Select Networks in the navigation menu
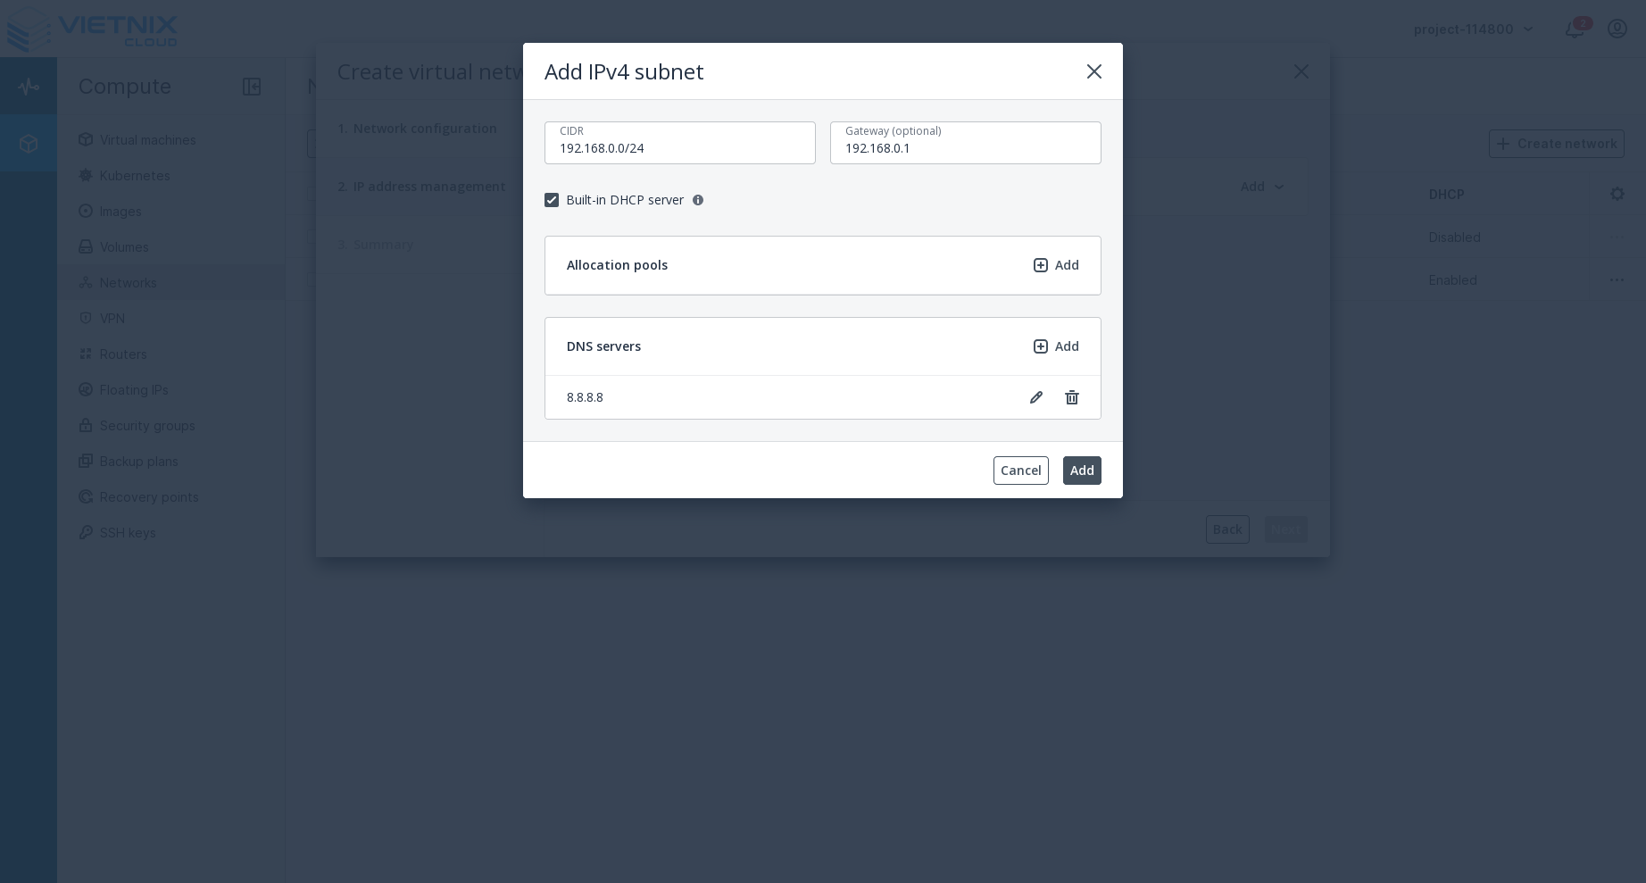Image resolution: width=1646 pixels, height=883 pixels. coord(128,283)
